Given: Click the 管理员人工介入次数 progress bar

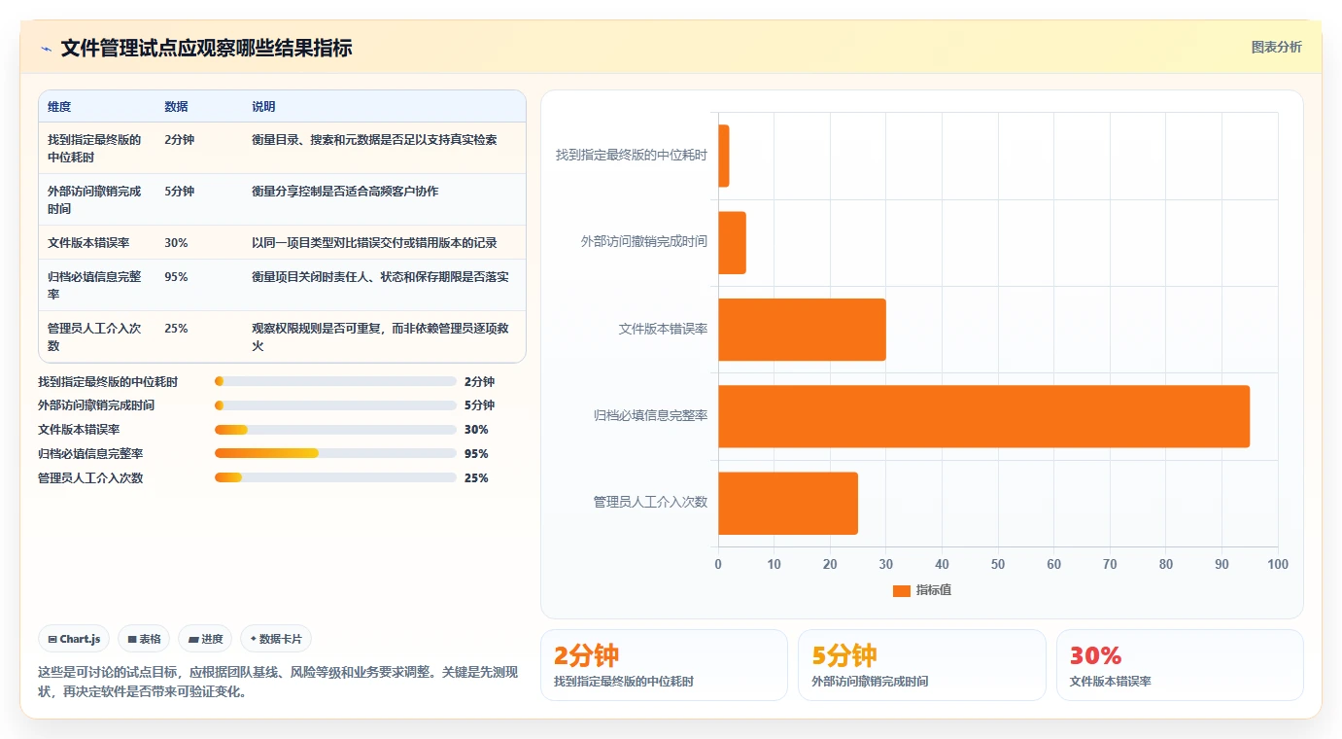Looking at the screenshot, I should click(335, 478).
